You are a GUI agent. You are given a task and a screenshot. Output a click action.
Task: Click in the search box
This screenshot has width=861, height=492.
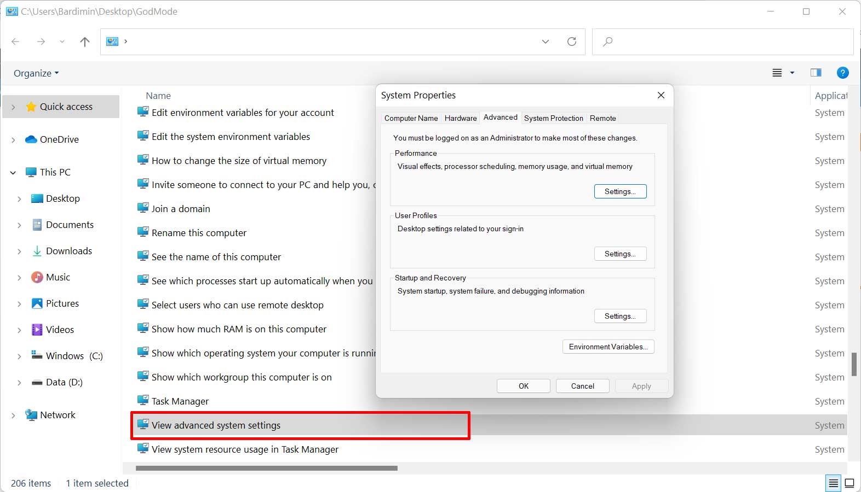[722, 42]
